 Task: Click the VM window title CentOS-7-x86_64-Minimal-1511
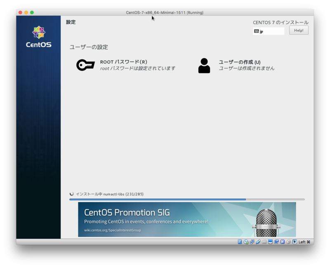click(165, 12)
